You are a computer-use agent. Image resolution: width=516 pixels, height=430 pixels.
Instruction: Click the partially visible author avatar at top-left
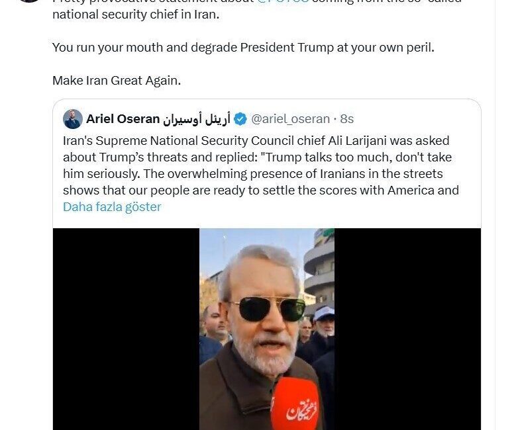click(x=28, y=1)
